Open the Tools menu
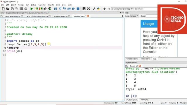Viewport: 187px width, 105px height. pyautogui.click(x=58, y=5)
